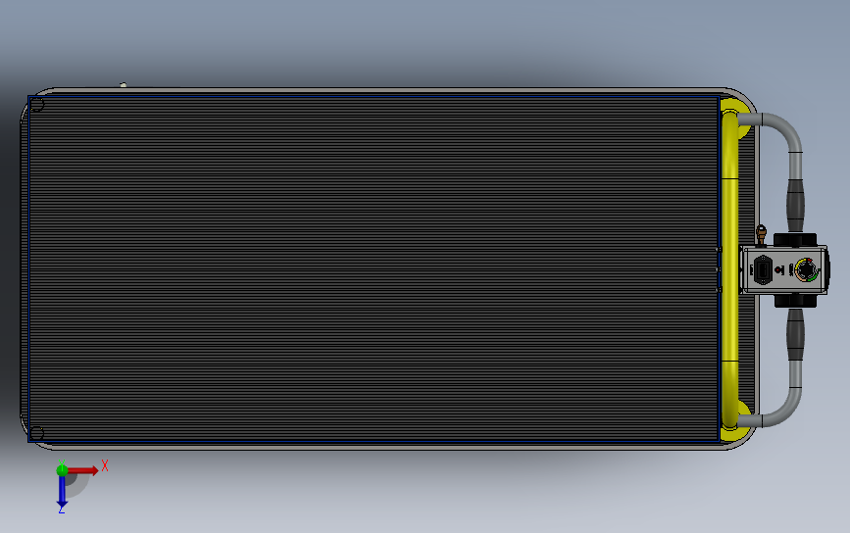
Task: Select the black knob below the control box
Action: (x=795, y=301)
